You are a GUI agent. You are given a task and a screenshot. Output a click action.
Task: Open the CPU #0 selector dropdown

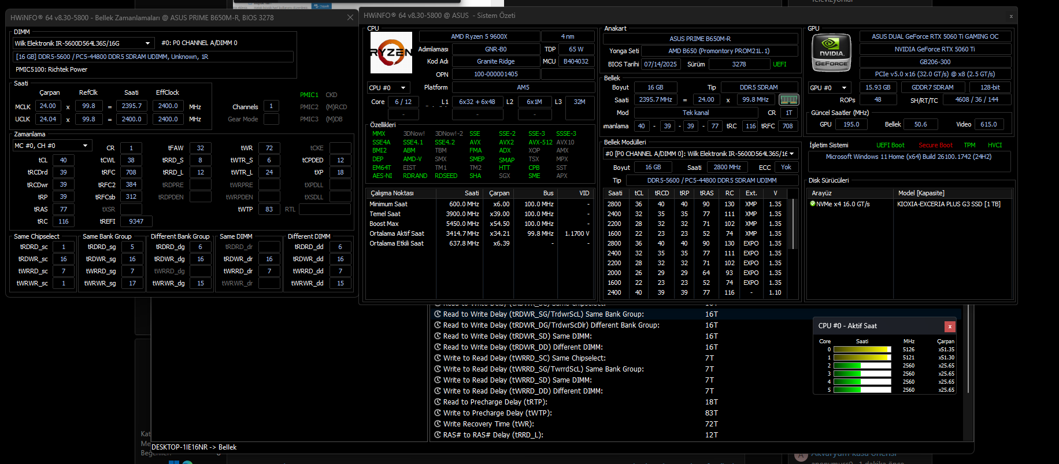[388, 88]
